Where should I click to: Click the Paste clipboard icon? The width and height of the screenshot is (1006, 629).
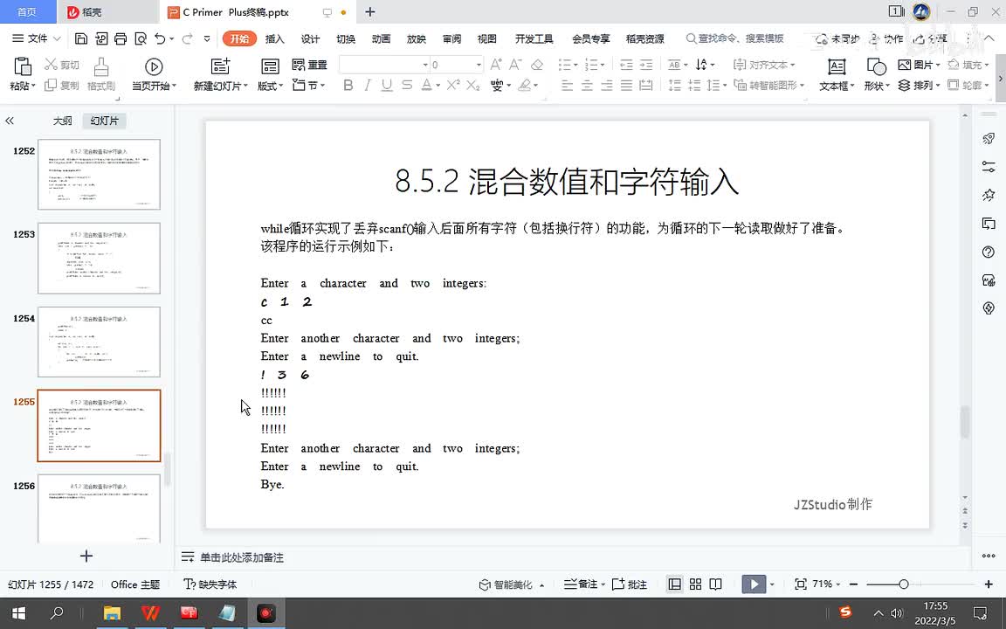coord(22,66)
